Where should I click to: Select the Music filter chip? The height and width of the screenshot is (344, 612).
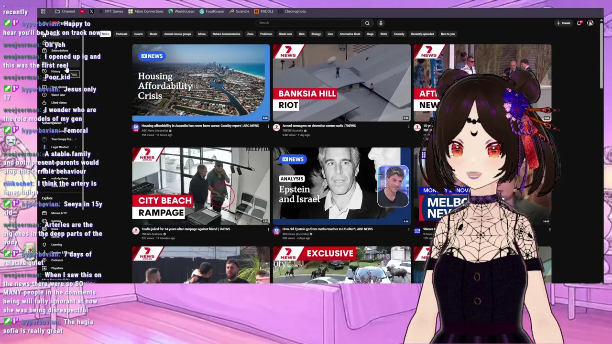point(153,34)
